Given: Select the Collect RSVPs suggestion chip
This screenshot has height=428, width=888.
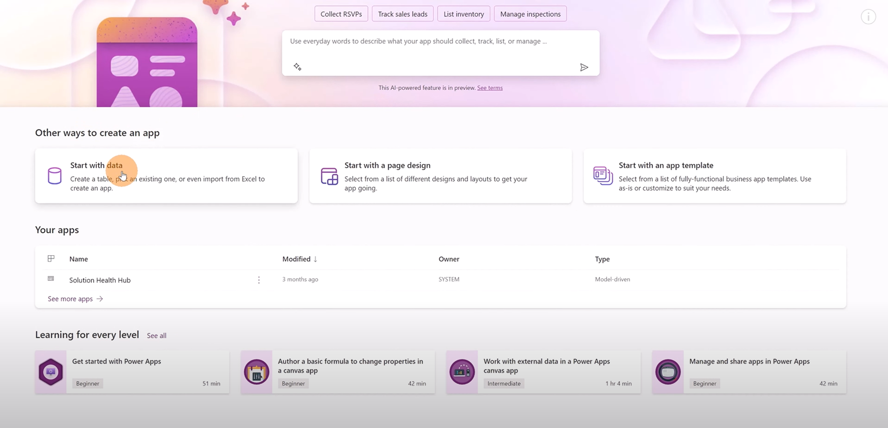Looking at the screenshot, I should pyautogui.click(x=341, y=14).
